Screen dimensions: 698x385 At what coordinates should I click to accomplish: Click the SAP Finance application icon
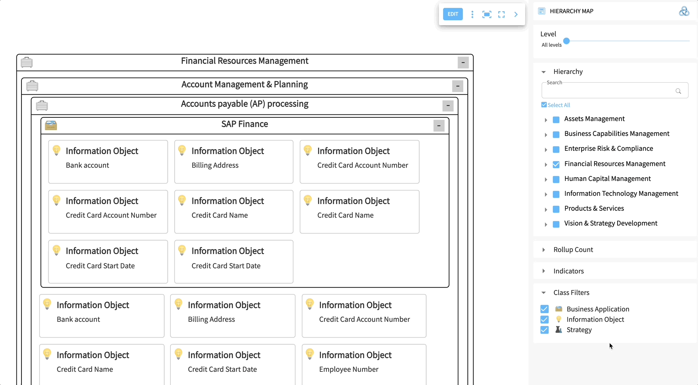[51, 125]
